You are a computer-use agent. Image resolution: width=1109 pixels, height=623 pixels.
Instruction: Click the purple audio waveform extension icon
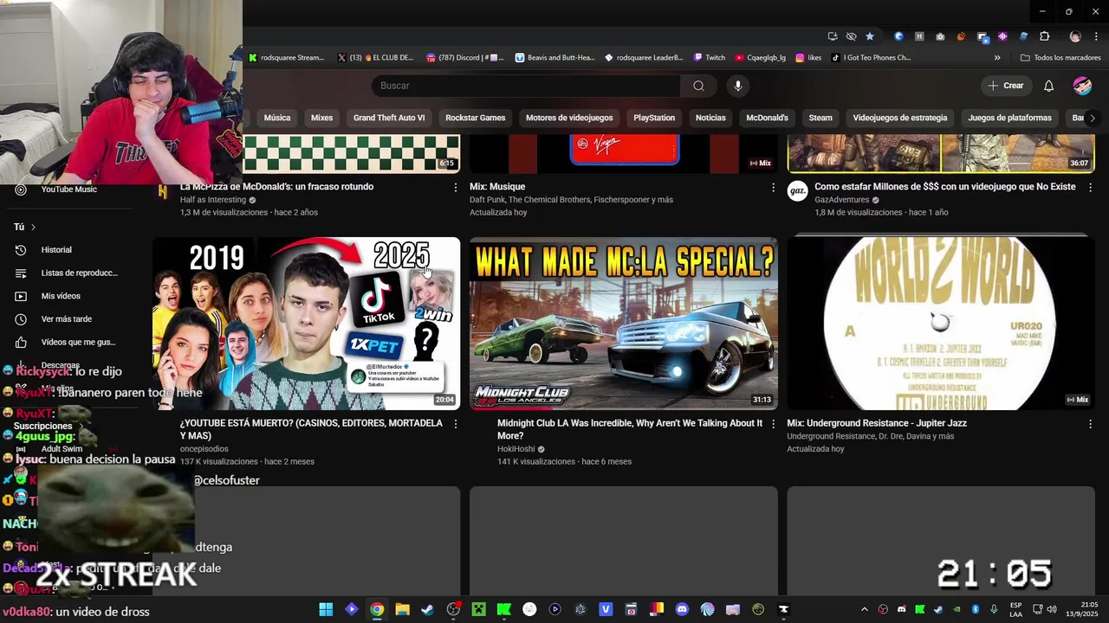1002,36
